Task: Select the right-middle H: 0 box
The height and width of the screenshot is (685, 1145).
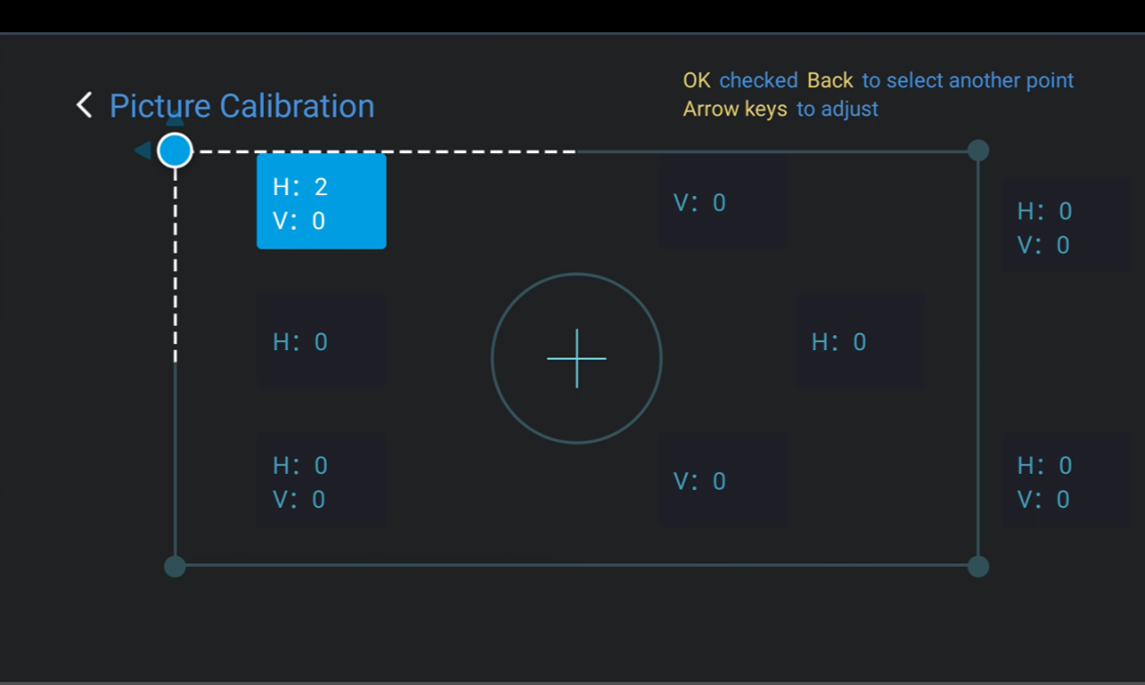Action: [x=859, y=341]
